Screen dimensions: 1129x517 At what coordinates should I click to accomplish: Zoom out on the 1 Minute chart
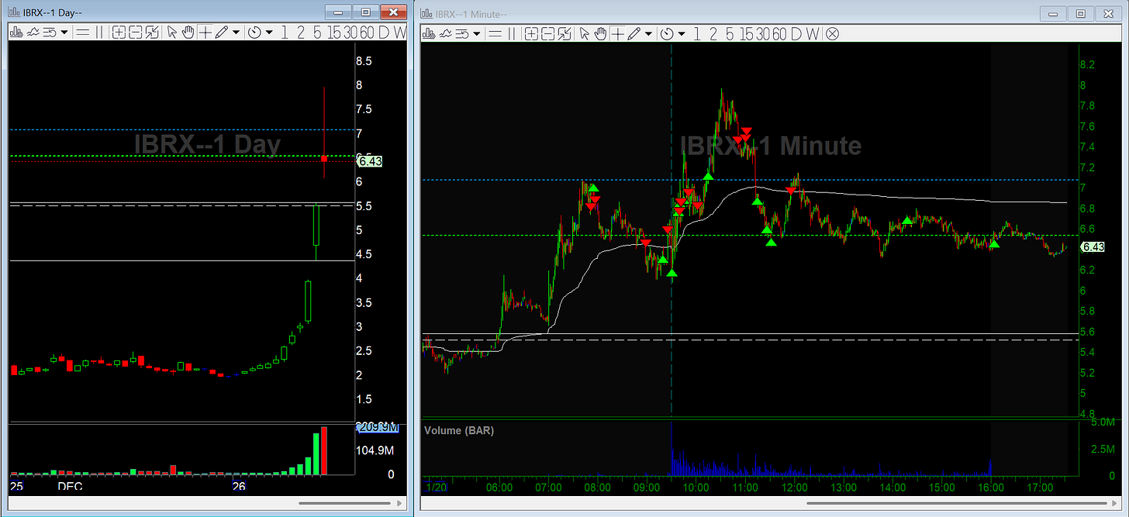548,33
